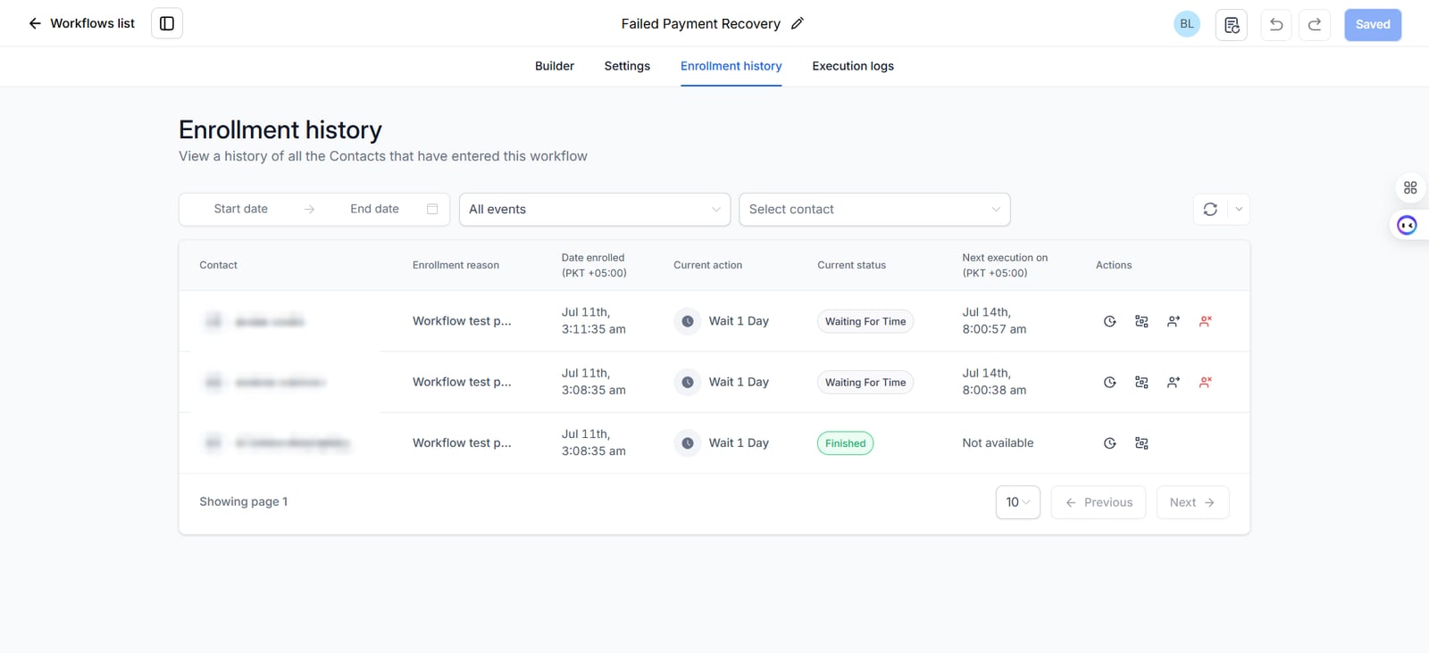Open the BL user avatar
The image size is (1429, 653).
[1187, 24]
